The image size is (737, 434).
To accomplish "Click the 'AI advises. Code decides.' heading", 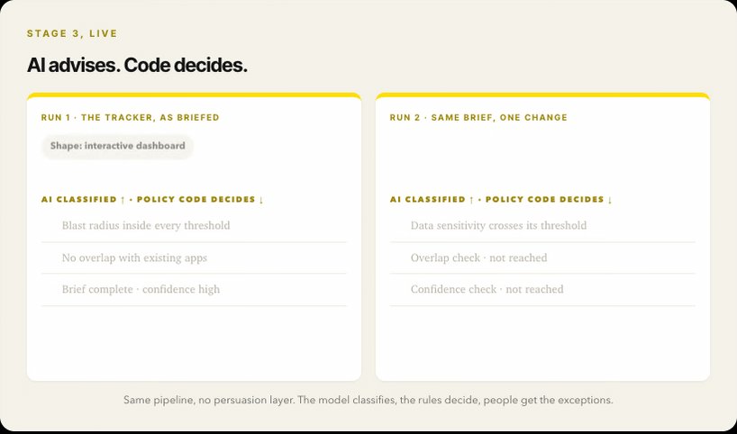I will pos(137,66).
